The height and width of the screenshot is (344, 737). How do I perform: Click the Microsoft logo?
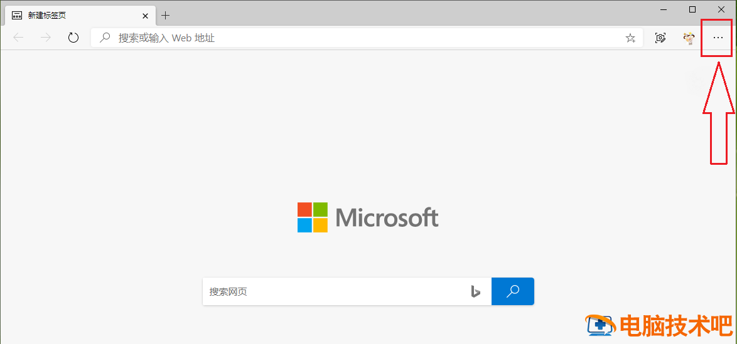pyautogui.click(x=368, y=217)
